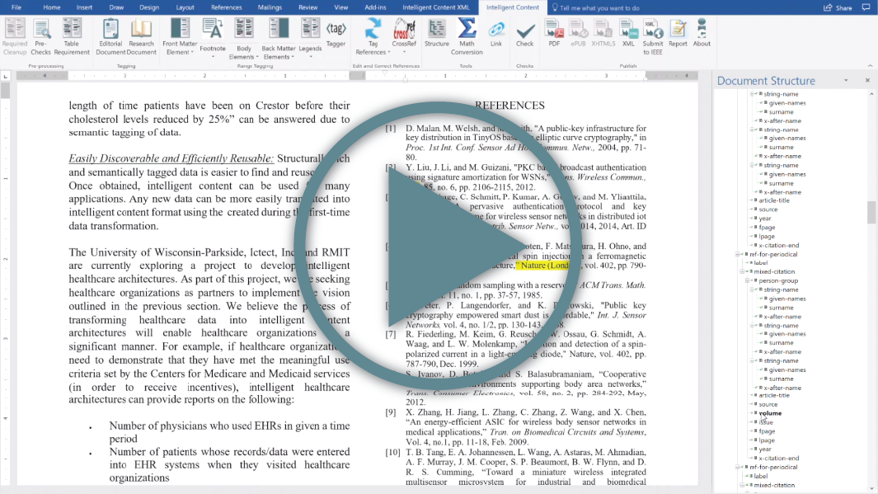The image size is (878, 494).
Task: Open the Draw tab
Action: click(x=116, y=7)
